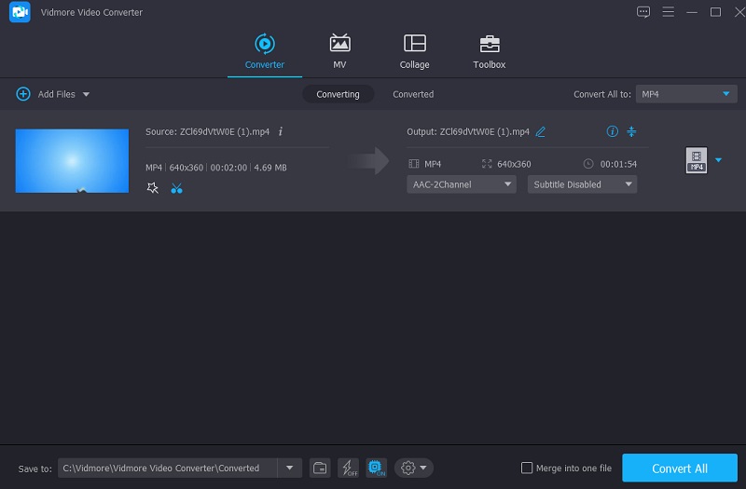Screen dimensions: 746x489
Task: Click the compress video icon
Action: point(631,131)
